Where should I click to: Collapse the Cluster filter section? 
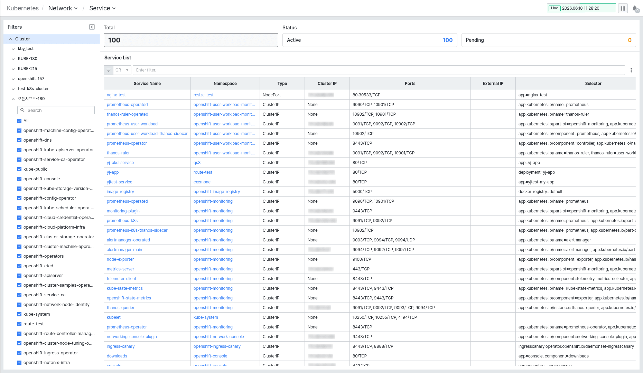(x=10, y=39)
